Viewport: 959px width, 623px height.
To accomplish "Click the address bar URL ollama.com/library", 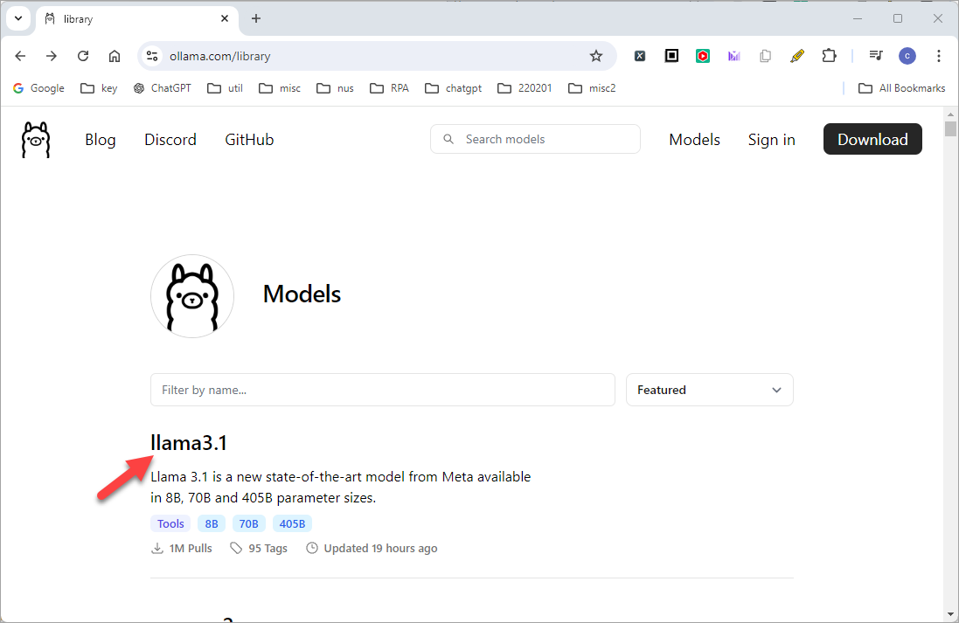I will pos(220,56).
